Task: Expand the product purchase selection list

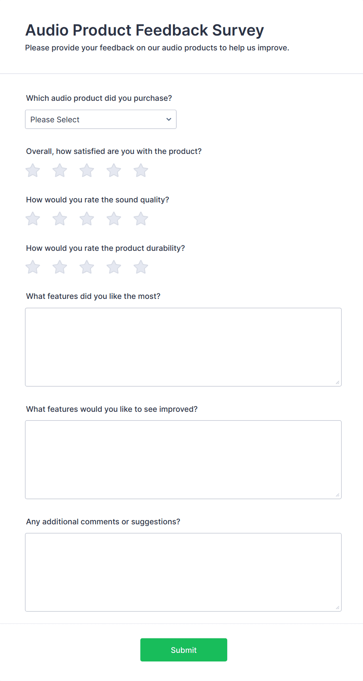Action: click(101, 119)
